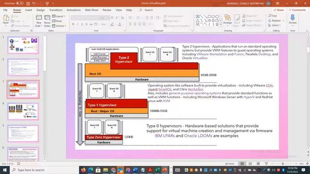
Task: Open the Select dropdown in Editing
Action: [x=275, y=25]
